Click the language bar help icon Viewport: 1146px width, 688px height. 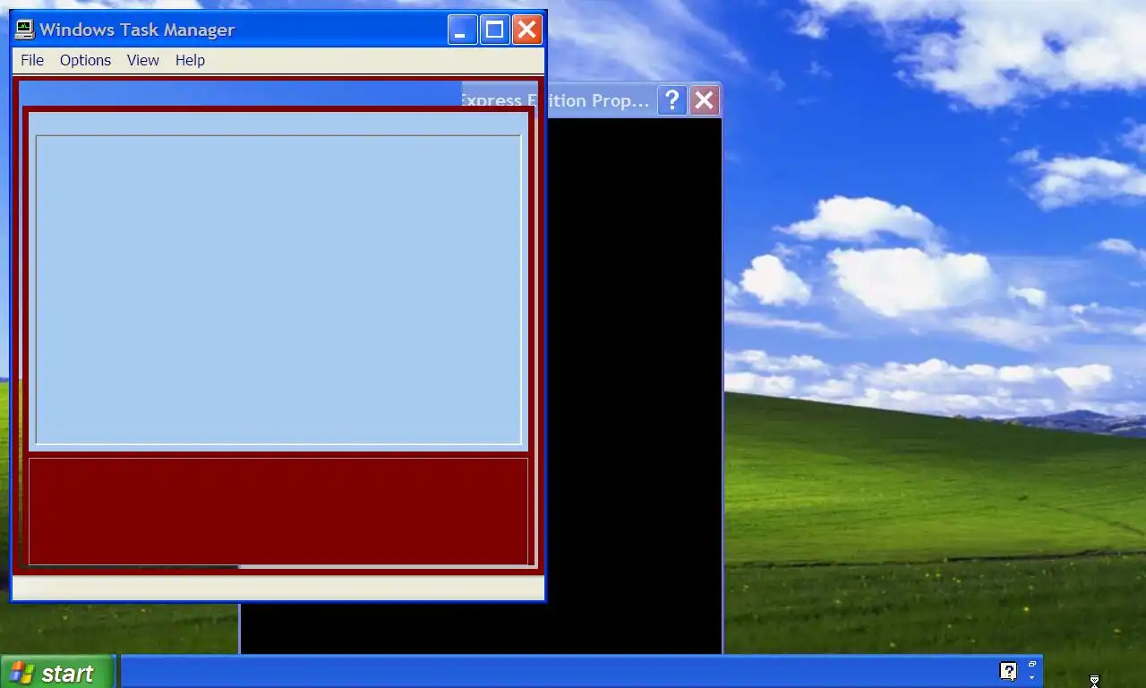click(x=1008, y=671)
